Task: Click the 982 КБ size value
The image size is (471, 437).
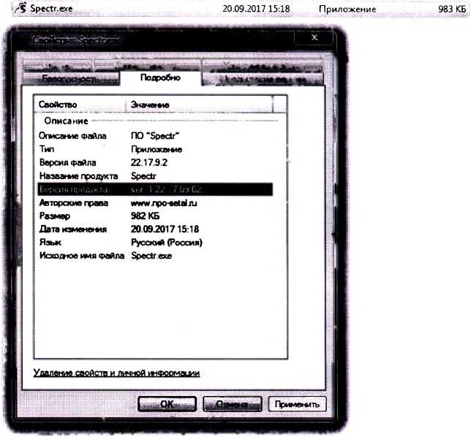Action: click(x=145, y=216)
